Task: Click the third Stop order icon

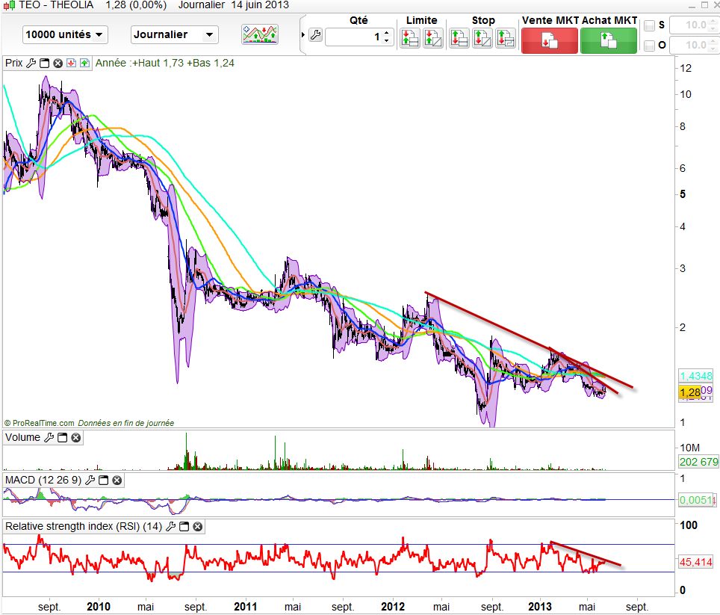Action: coord(506,37)
